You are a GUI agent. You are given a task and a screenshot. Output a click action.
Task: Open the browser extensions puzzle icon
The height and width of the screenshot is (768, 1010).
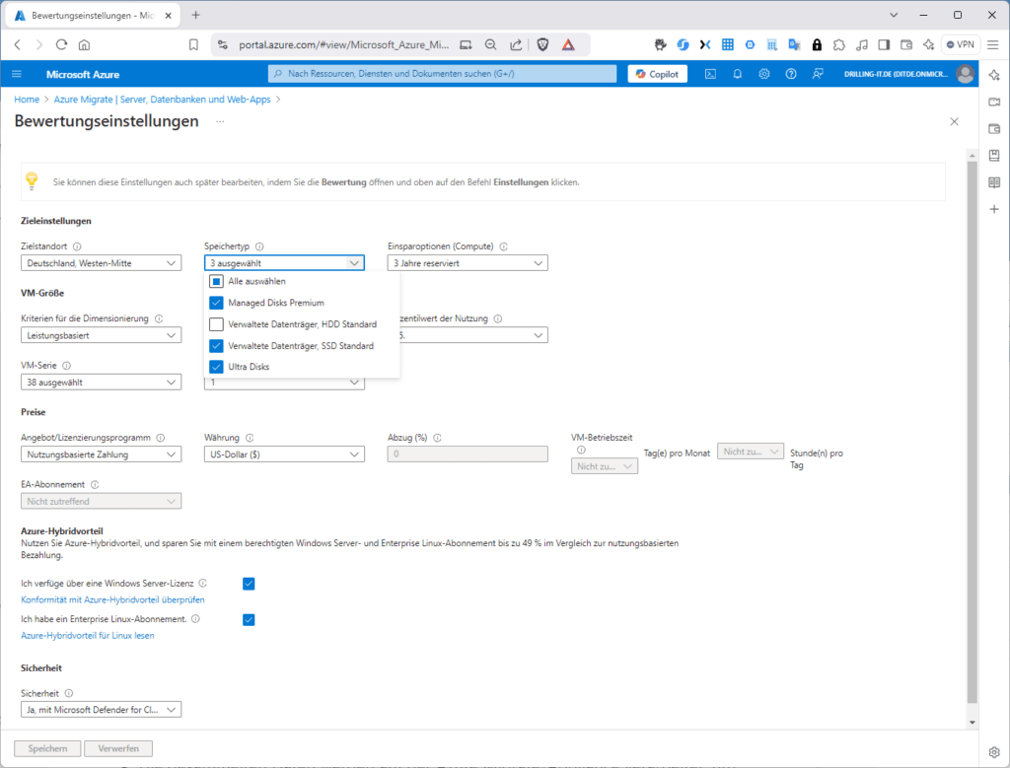(838, 44)
